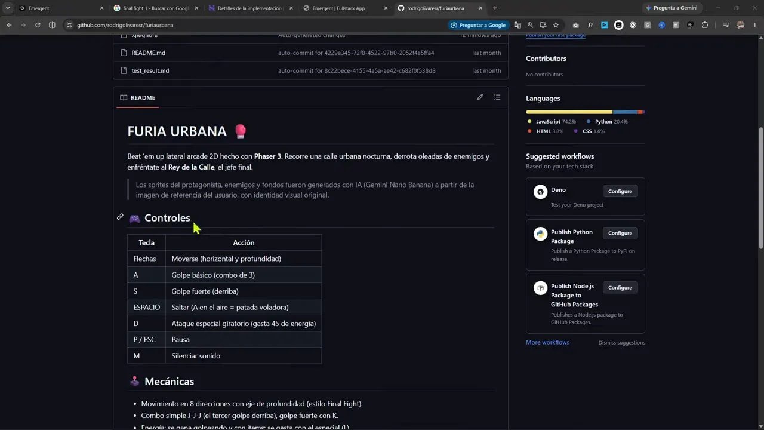This screenshot has height=430, width=764.
Task: View site information icon in address bar
Action: tap(69, 25)
